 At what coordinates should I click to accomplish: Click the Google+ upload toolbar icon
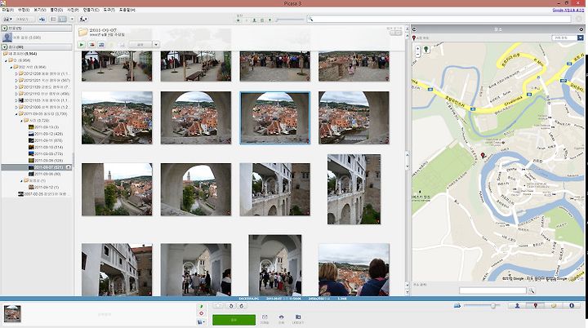tap(83, 19)
